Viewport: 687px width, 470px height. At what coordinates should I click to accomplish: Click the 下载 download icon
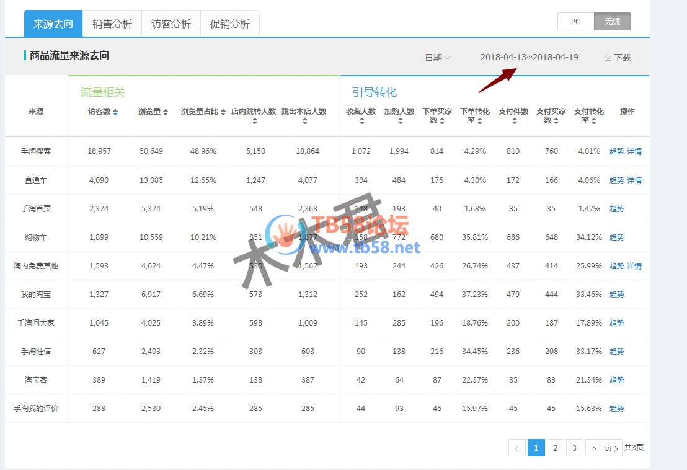pyautogui.click(x=608, y=58)
